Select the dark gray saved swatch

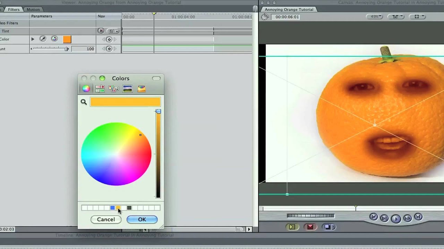[x=129, y=208]
